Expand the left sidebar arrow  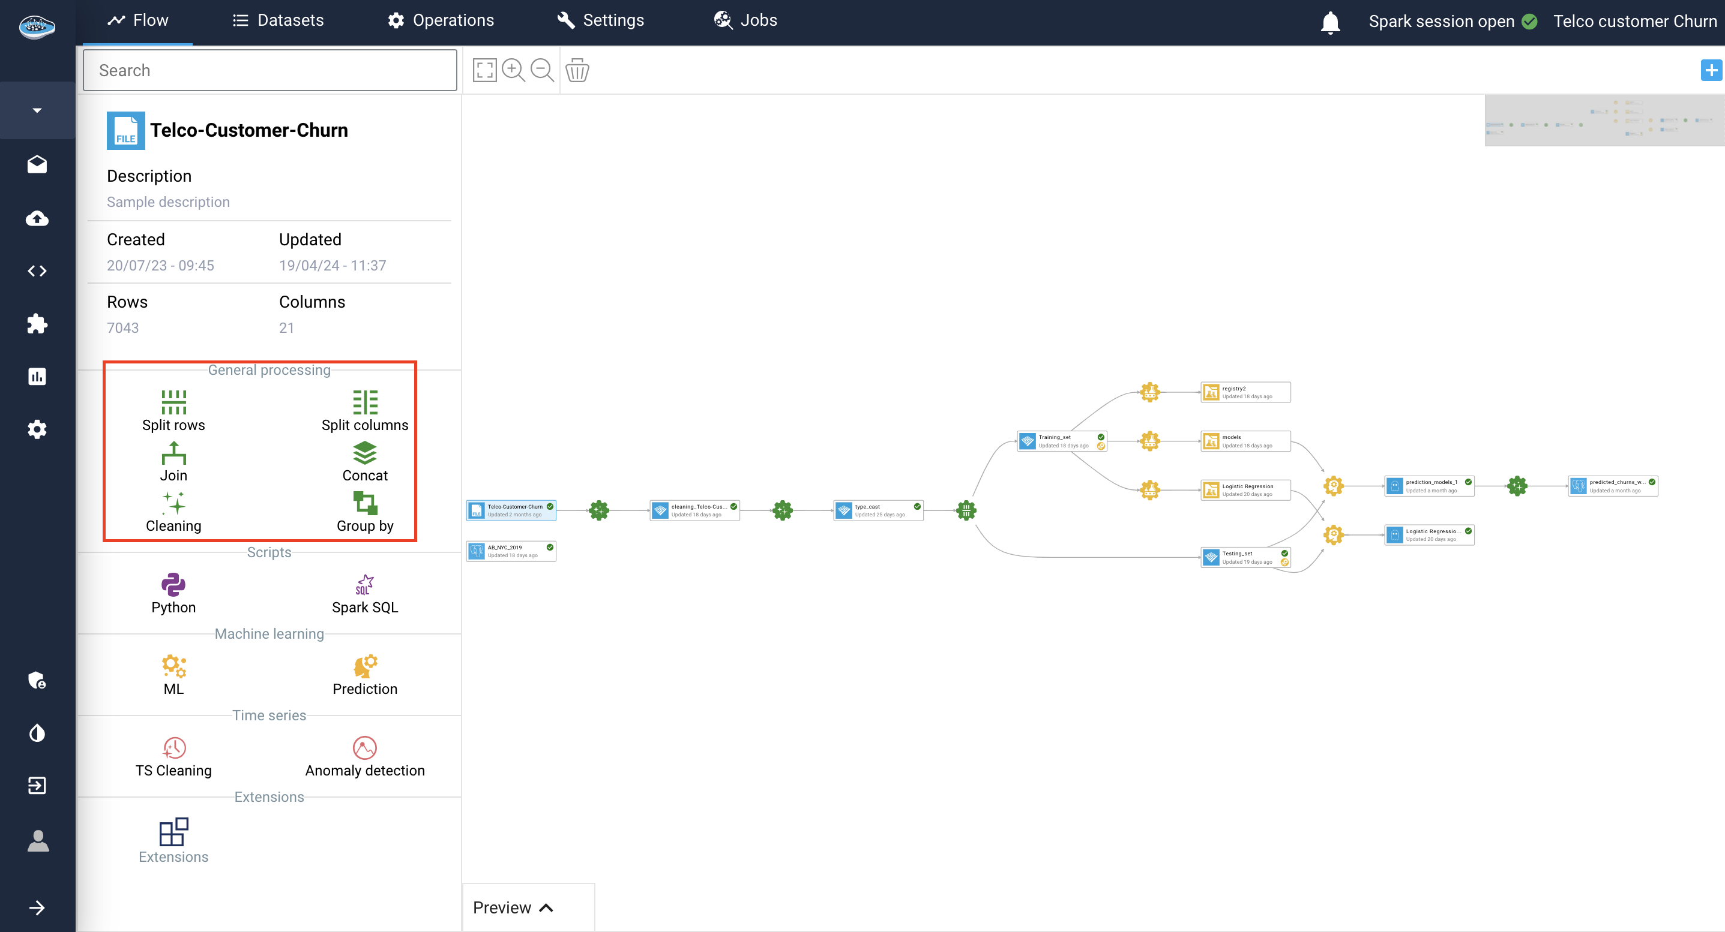tap(37, 907)
